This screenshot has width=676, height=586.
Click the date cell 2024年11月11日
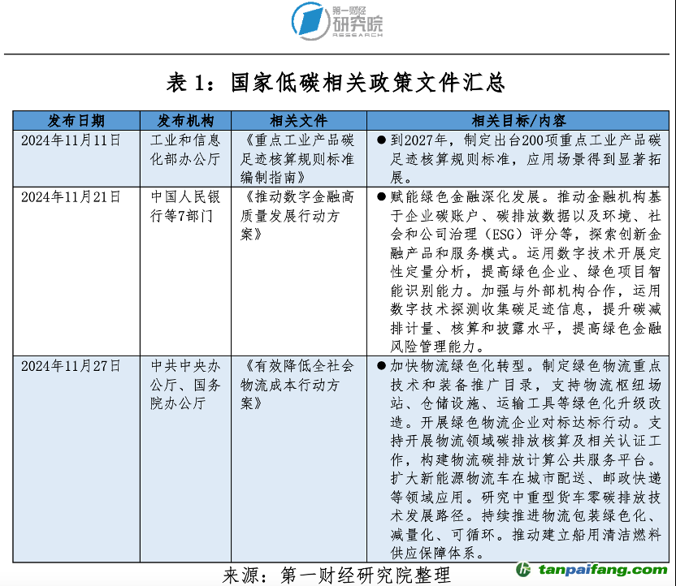tap(71, 140)
